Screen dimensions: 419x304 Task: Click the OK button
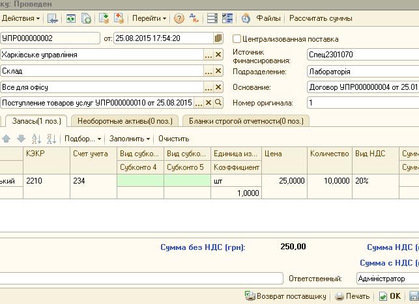pyautogui.click(x=390, y=296)
